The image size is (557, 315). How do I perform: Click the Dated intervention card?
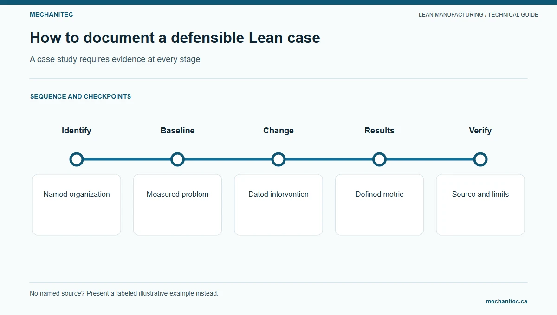pos(278,205)
